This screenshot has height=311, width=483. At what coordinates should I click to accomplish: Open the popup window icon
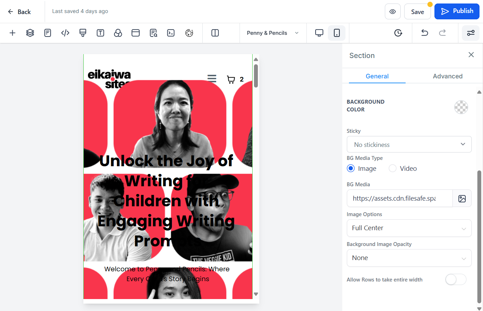[135, 33]
